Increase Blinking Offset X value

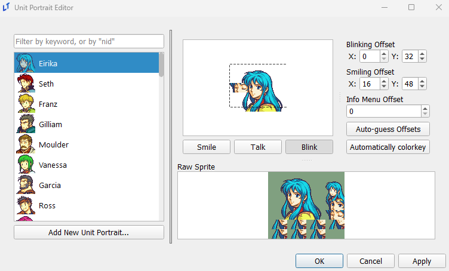[x=384, y=54]
